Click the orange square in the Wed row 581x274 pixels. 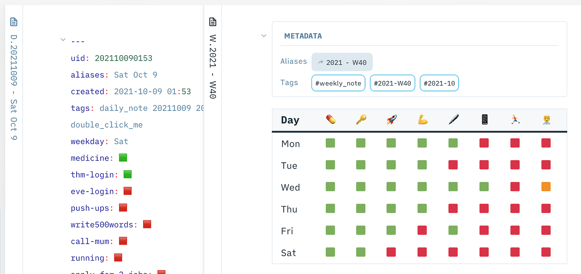click(546, 186)
